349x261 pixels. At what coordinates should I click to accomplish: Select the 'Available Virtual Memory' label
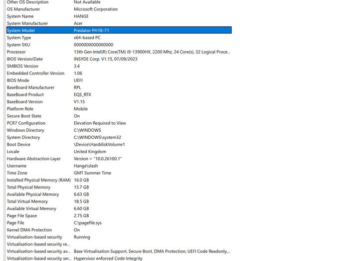coord(31,208)
